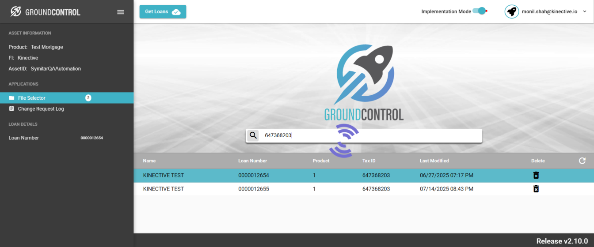Click the Name column header

[x=149, y=161]
